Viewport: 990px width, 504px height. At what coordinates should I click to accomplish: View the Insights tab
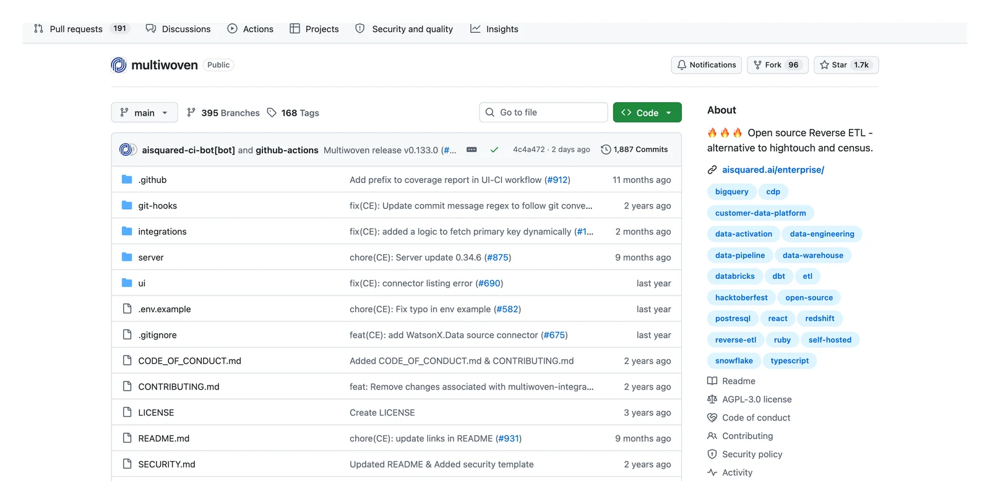[494, 28]
